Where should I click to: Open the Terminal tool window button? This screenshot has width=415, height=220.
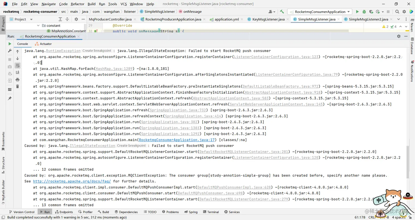(x=211, y=212)
